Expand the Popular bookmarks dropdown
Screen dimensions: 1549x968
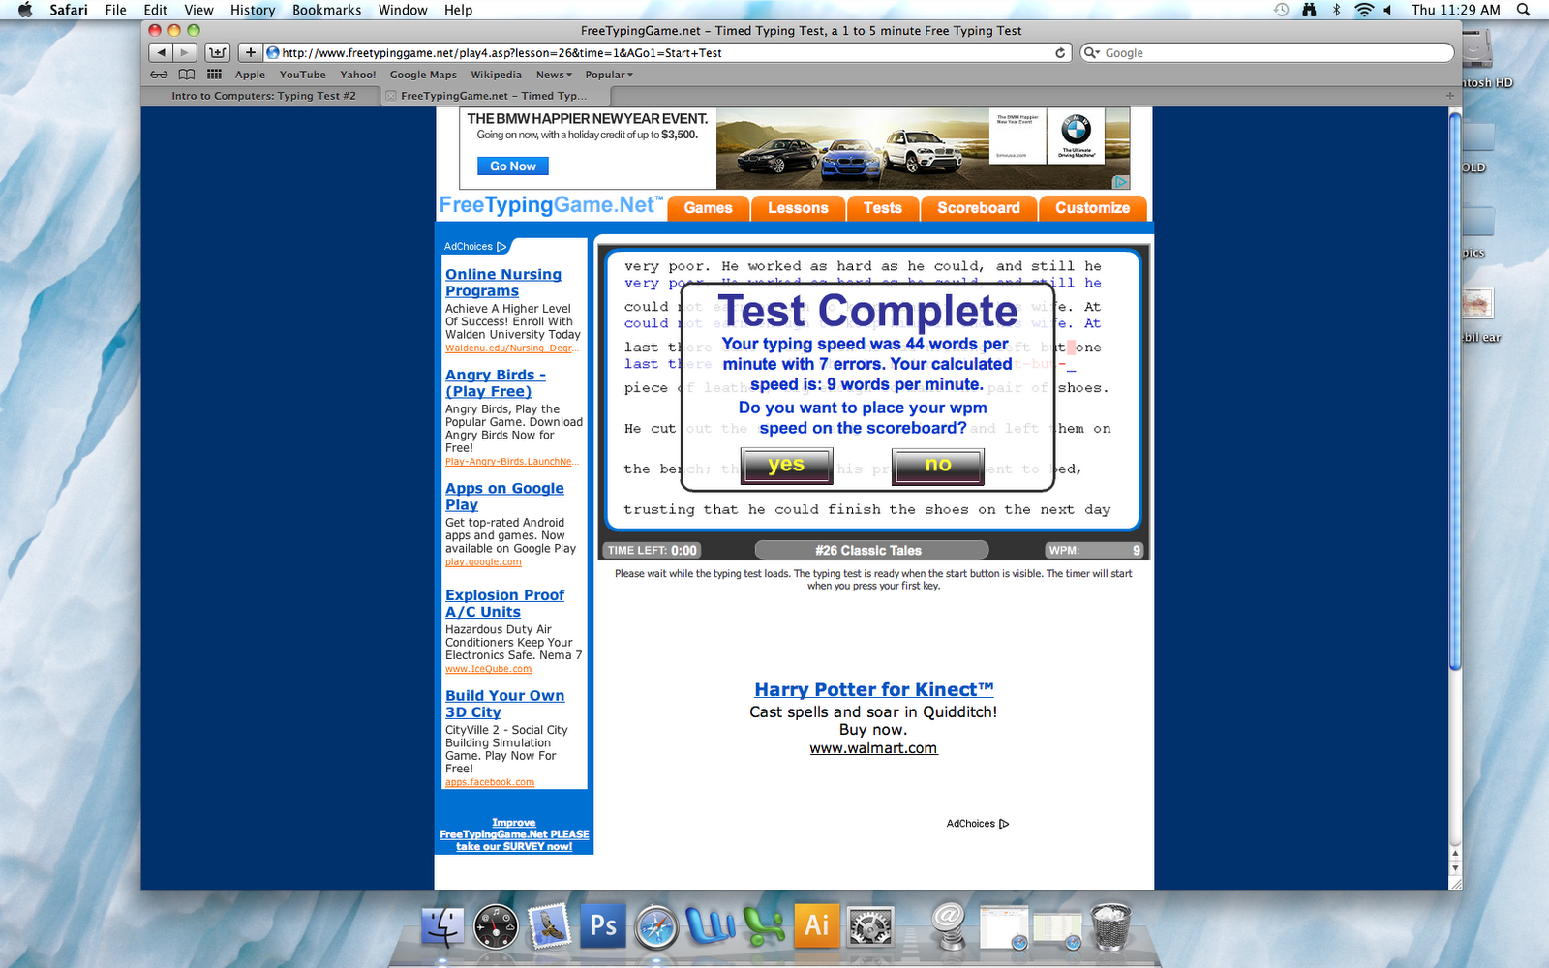[x=609, y=75]
